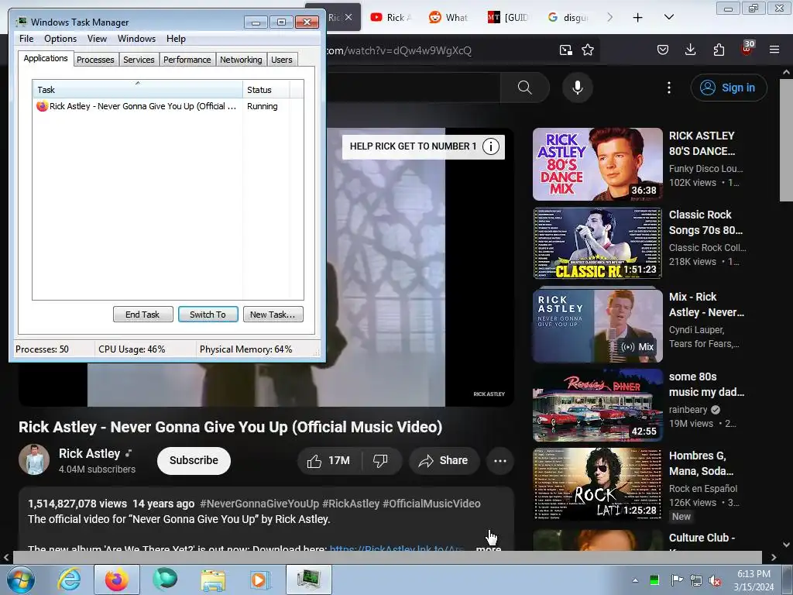Switch to the Users tab
The height and width of the screenshot is (595, 793).
coord(281,60)
